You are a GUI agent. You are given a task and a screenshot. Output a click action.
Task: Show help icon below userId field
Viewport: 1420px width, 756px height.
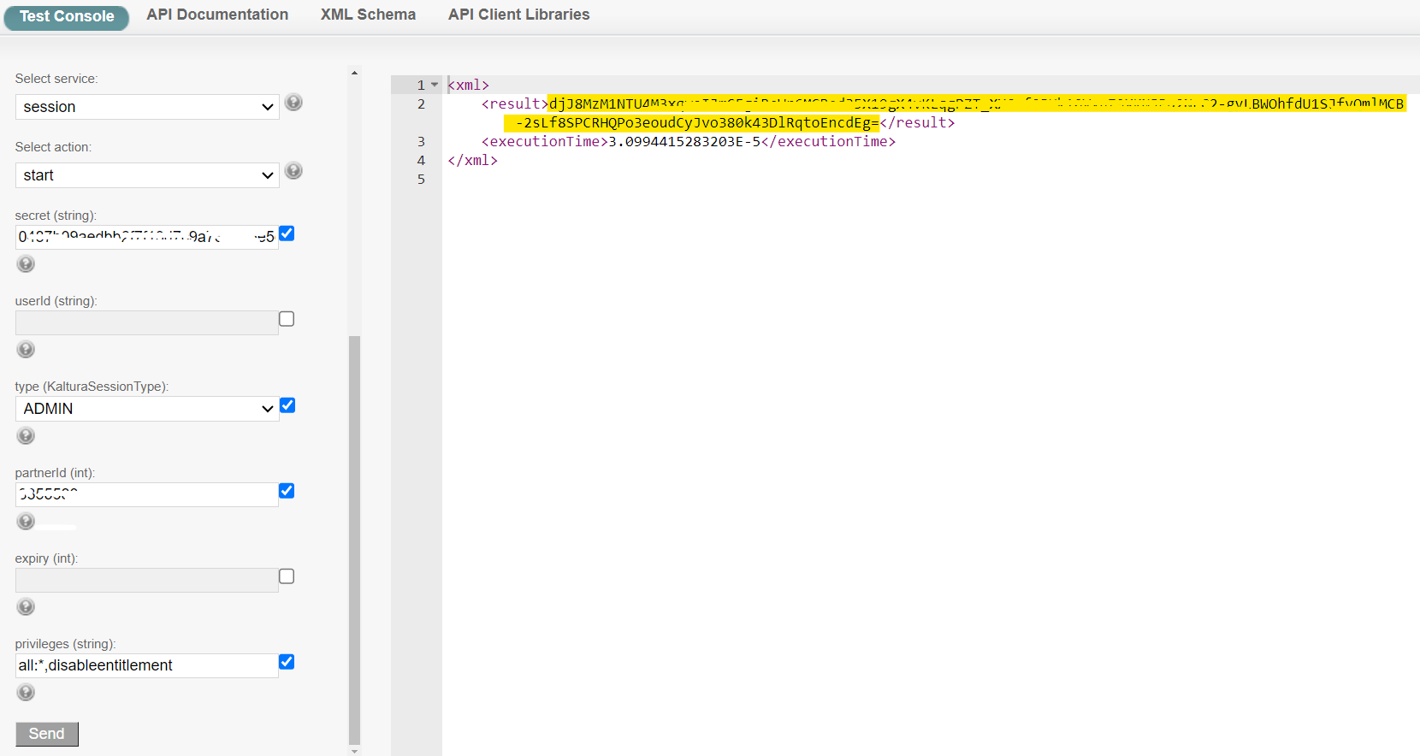(26, 350)
